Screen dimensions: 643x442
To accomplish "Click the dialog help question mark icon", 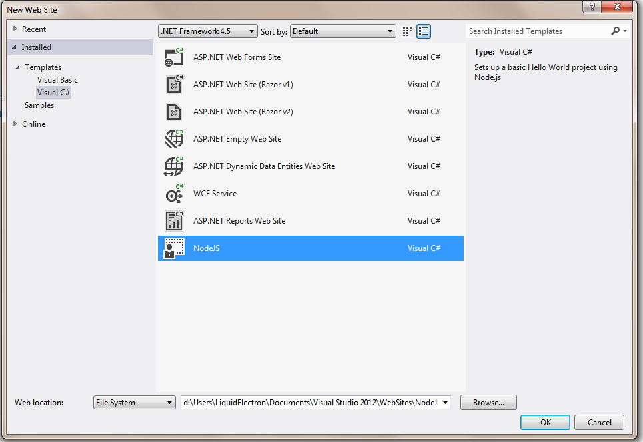I will point(592,8).
